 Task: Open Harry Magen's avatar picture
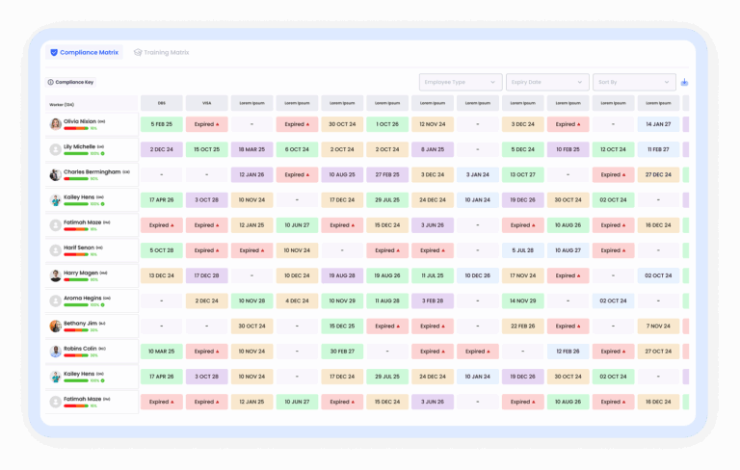pyautogui.click(x=56, y=275)
